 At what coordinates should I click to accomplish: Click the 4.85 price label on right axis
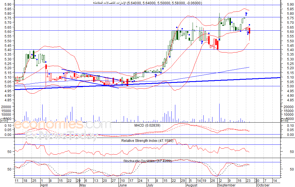290,100
